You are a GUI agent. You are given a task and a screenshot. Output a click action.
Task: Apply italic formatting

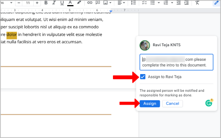(54, 3)
